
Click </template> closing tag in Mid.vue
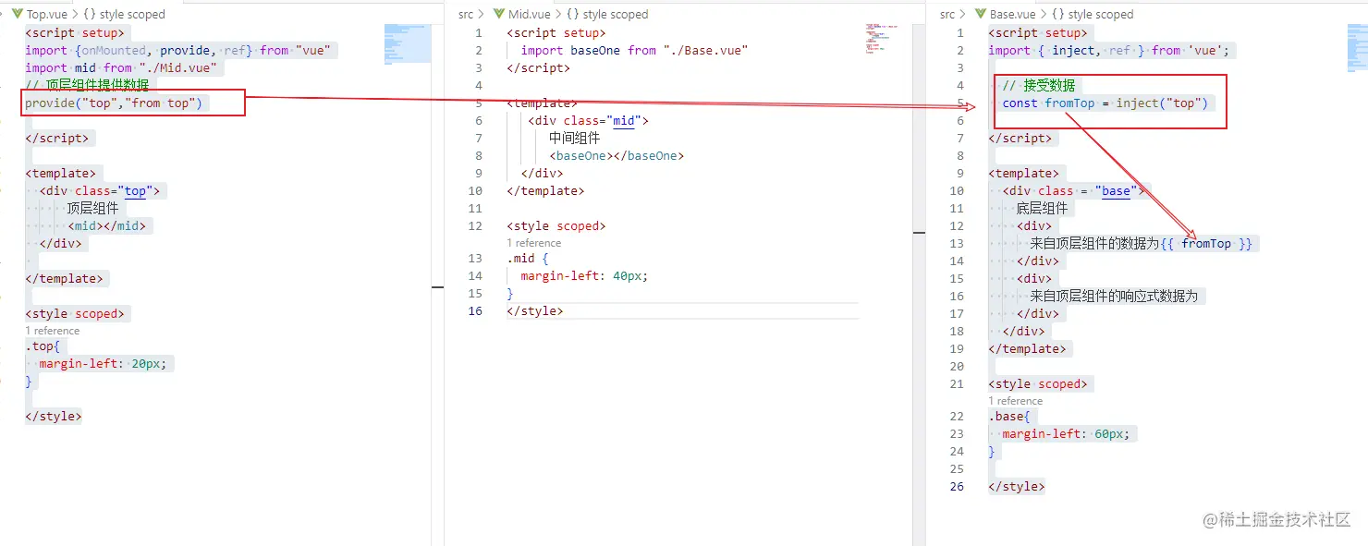point(545,190)
